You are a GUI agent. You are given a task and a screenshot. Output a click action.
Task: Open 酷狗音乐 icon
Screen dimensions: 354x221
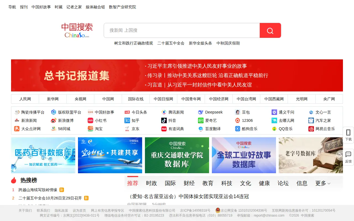click(238, 129)
